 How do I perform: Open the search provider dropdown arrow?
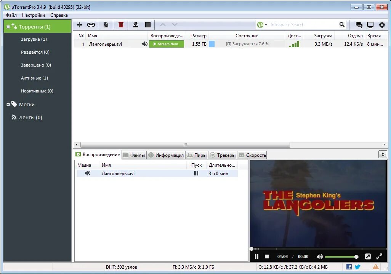(x=266, y=25)
